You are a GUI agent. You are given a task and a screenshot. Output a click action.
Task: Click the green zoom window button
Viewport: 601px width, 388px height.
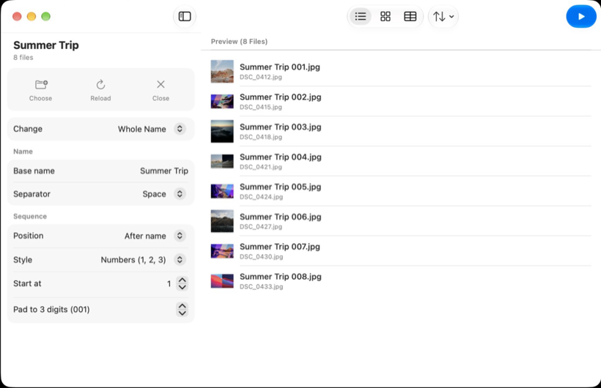click(x=45, y=16)
